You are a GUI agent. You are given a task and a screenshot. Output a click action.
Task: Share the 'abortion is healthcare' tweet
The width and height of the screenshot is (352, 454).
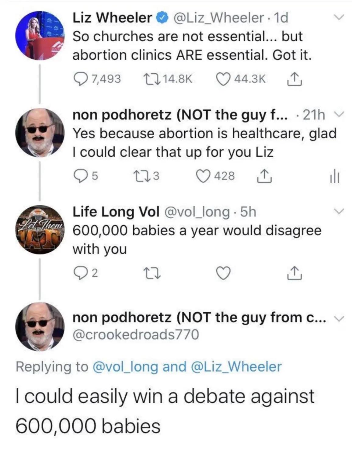264,176
